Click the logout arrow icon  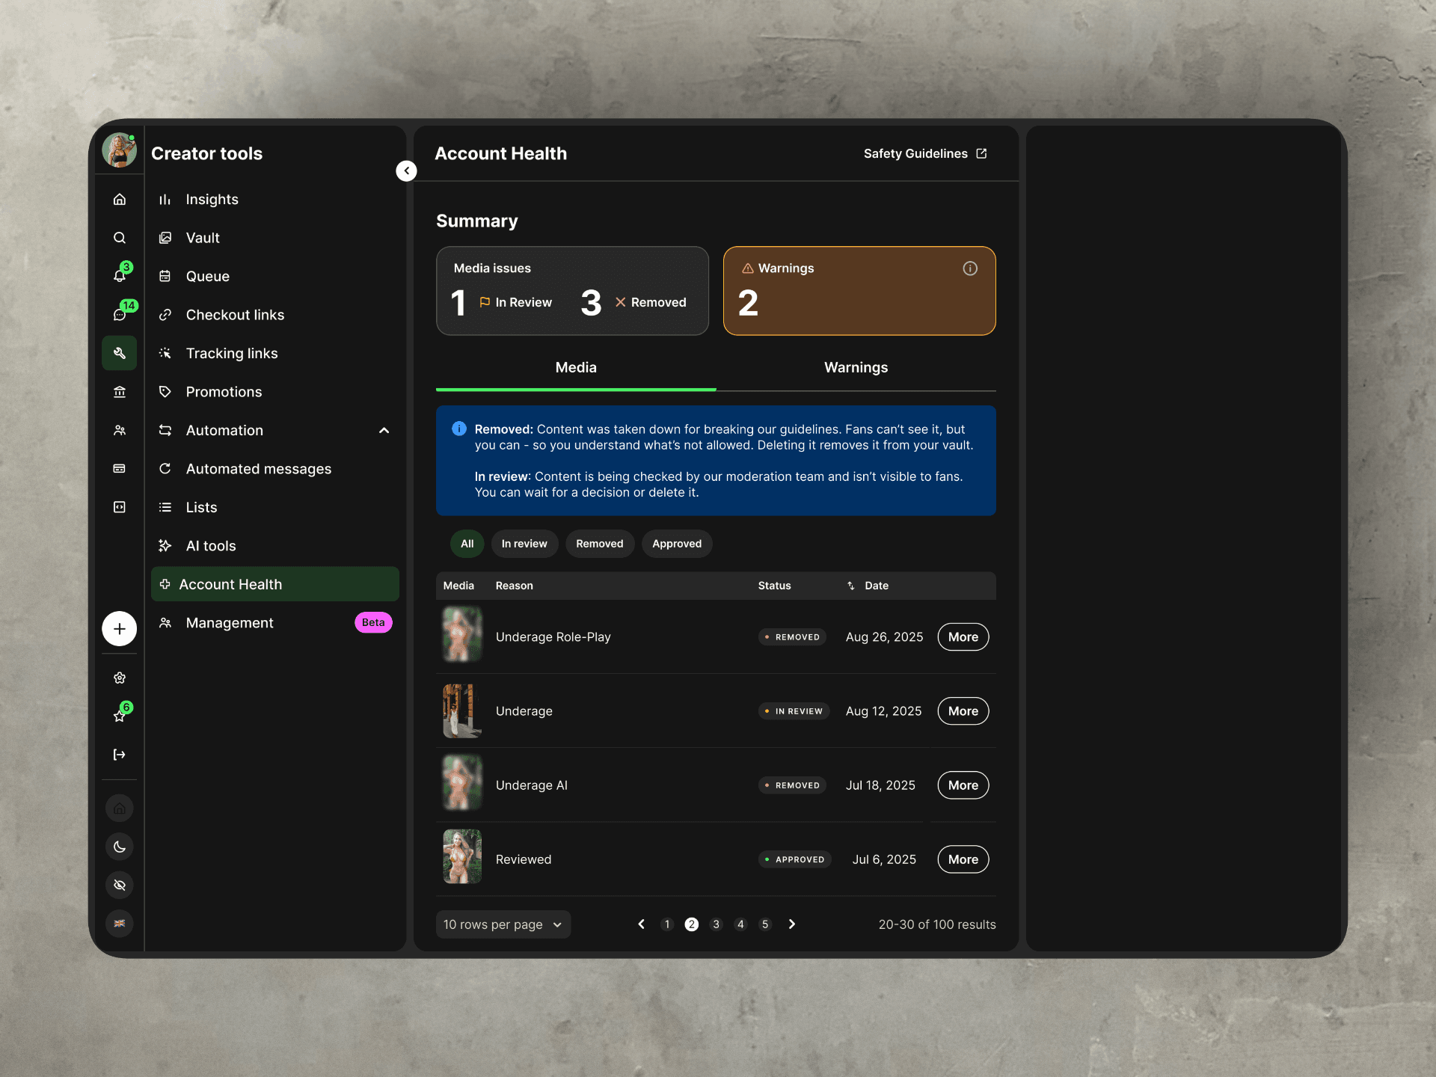[120, 755]
